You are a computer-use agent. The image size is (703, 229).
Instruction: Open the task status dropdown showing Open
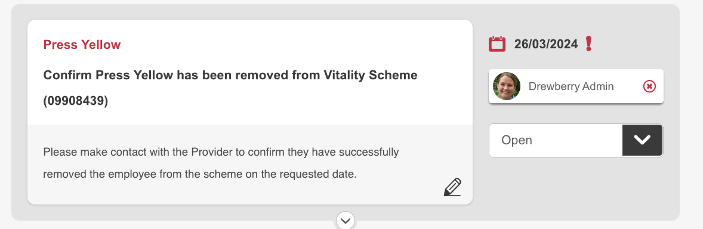pos(576,140)
